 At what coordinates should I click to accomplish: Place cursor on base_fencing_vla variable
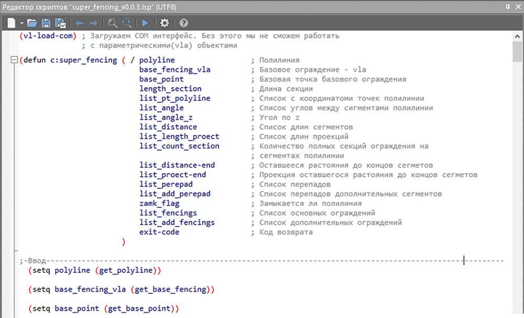point(175,70)
